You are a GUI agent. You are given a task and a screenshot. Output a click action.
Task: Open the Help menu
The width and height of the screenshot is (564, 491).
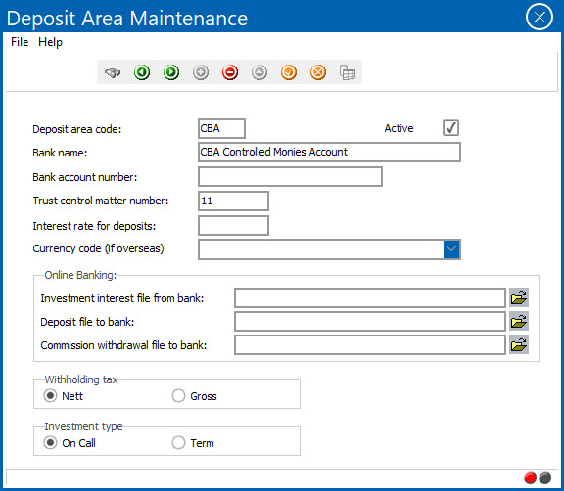pyautogui.click(x=50, y=42)
